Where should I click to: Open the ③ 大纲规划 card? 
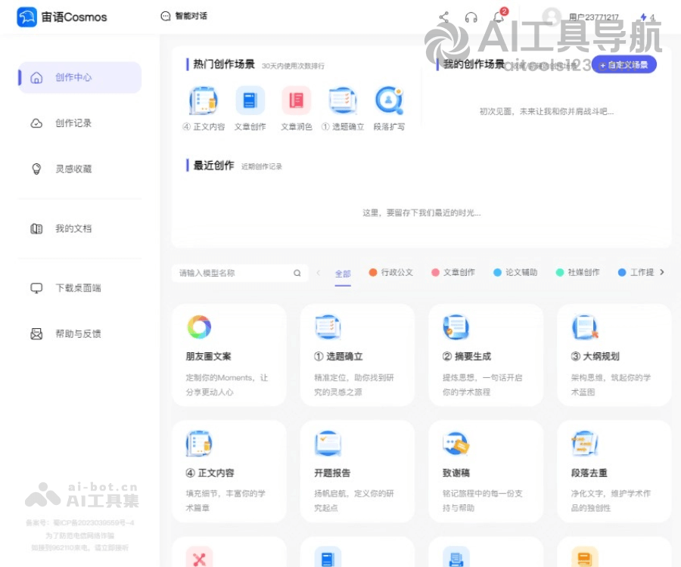click(614, 355)
